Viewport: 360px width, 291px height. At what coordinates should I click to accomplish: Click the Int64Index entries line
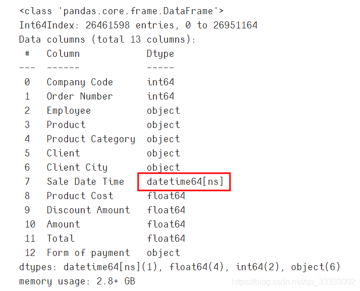[138, 25]
